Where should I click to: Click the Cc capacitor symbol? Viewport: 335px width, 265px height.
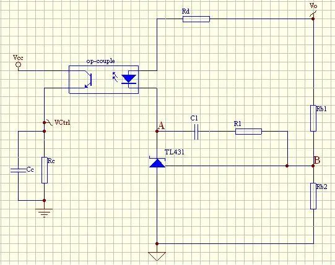(x=18, y=170)
